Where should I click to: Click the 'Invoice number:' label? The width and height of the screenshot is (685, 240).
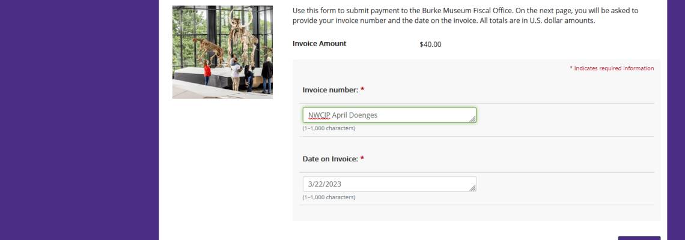click(330, 90)
